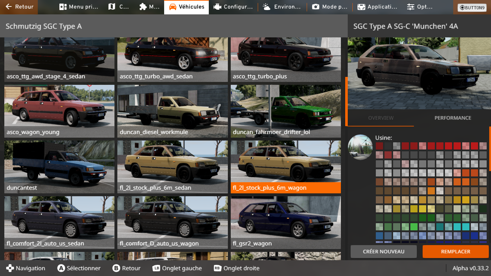Click the B button Retour hint in bottom bar
491x276 pixels.
point(127,268)
